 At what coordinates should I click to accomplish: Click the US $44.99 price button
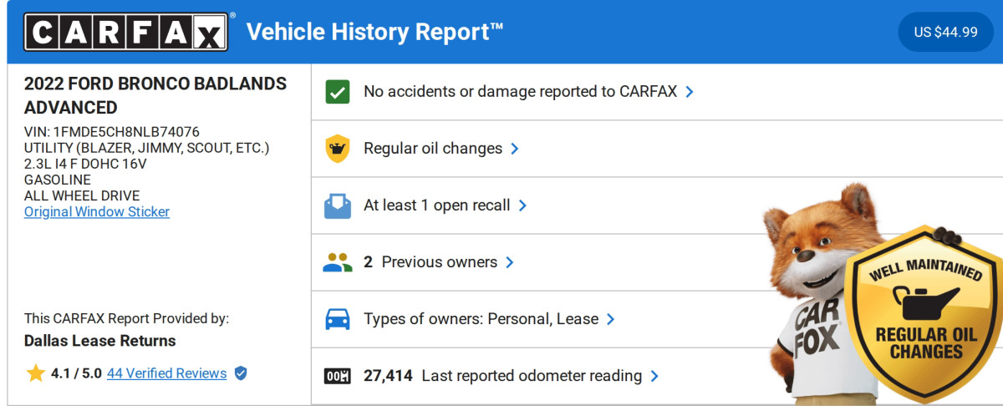click(945, 33)
